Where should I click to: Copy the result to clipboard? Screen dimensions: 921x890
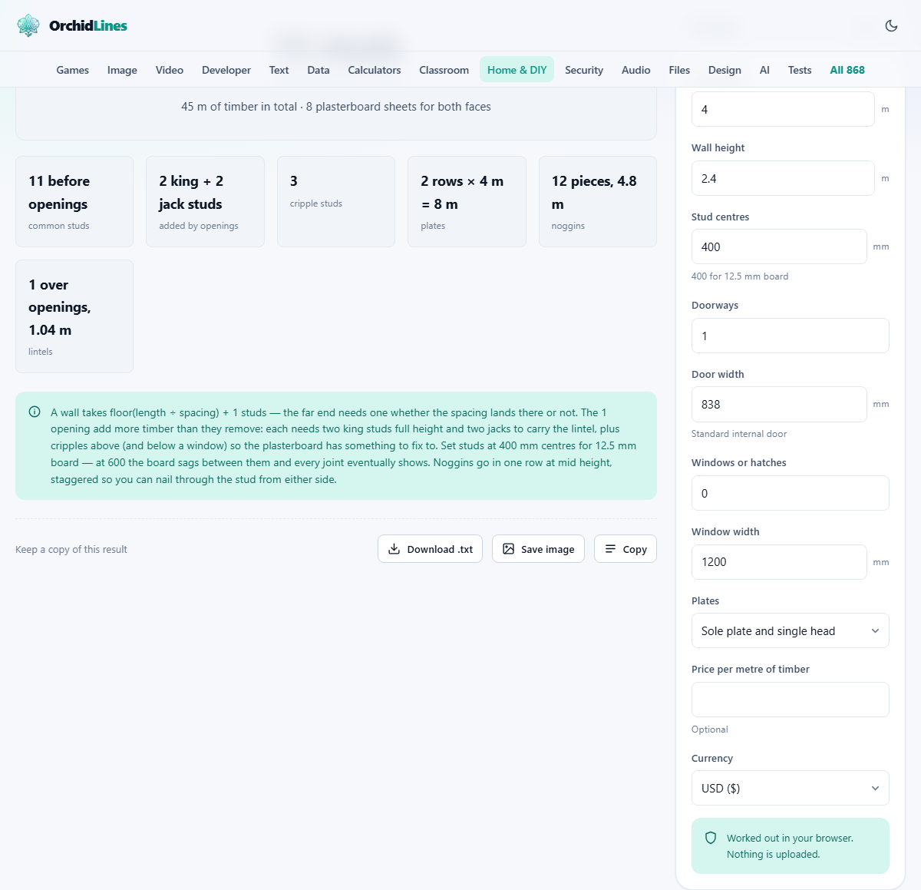tap(626, 549)
